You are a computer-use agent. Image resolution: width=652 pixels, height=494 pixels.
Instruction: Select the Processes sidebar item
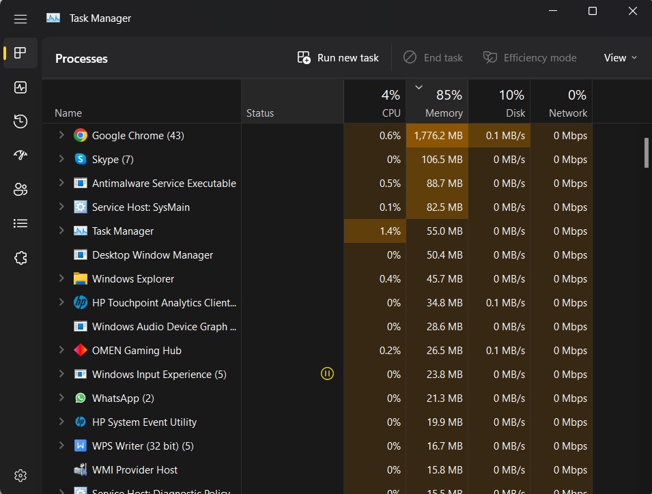point(20,53)
